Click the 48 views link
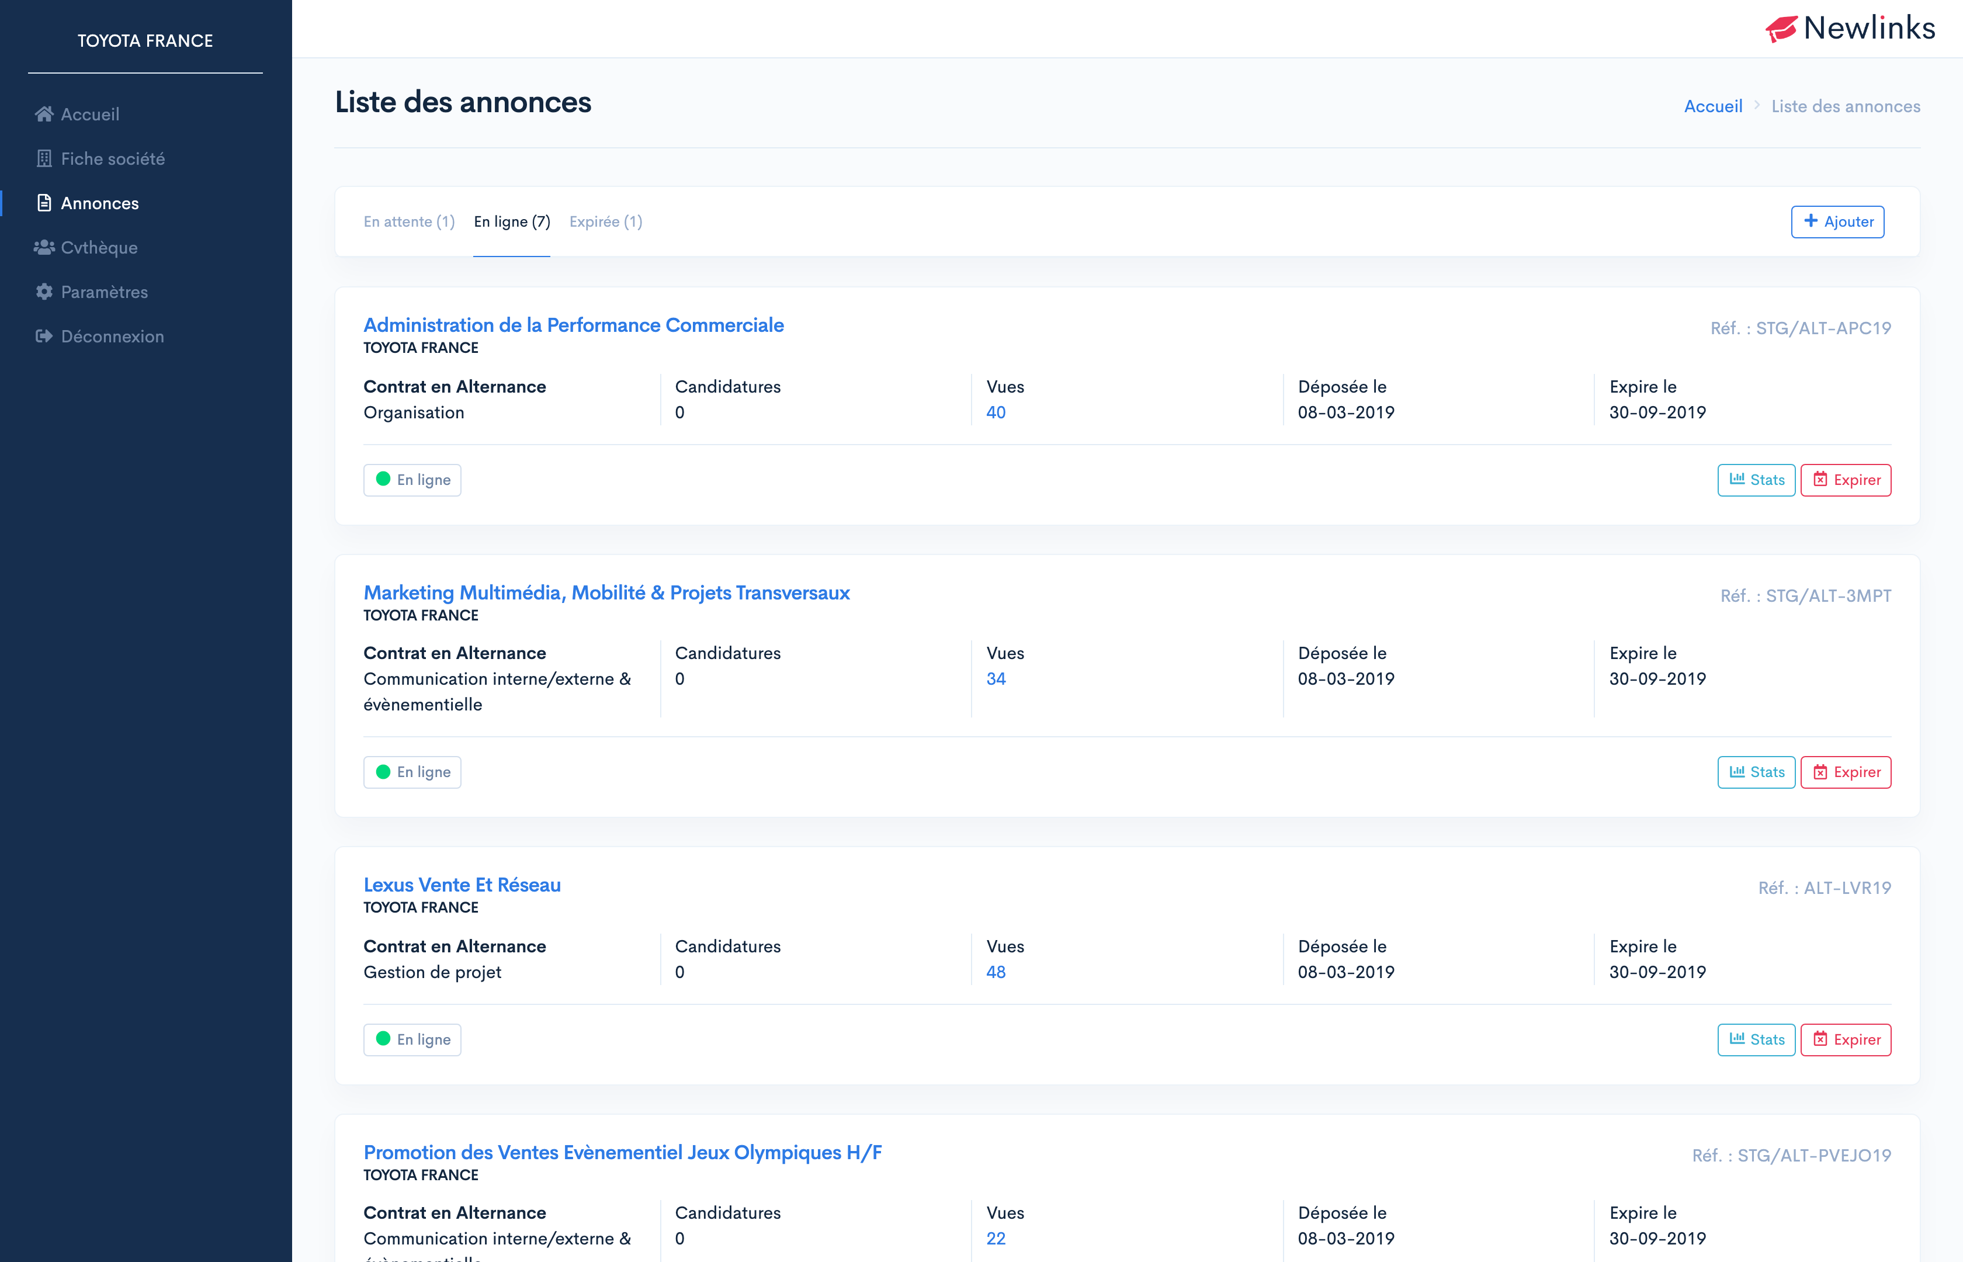The image size is (1963, 1262). coord(996,972)
